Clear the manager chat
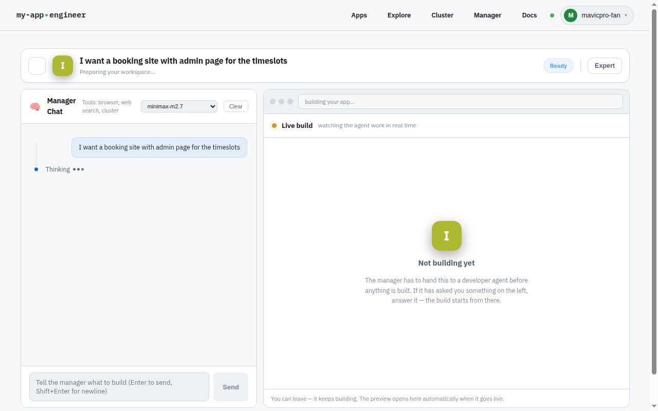The image size is (658, 411). click(x=236, y=106)
